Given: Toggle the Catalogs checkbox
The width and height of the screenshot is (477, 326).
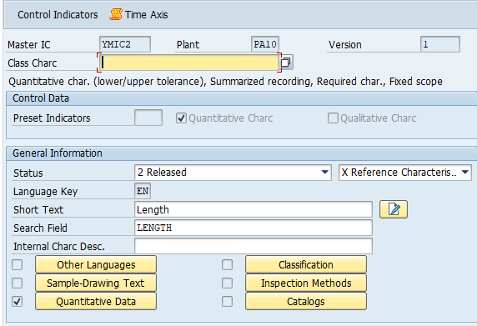Looking at the screenshot, I should 227,301.
